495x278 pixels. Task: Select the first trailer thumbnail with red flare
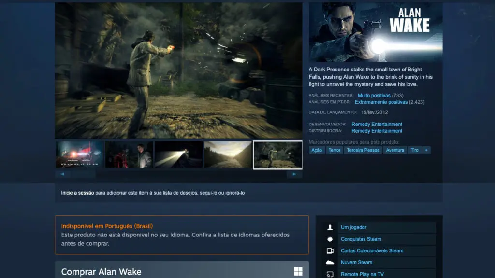(79, 155)
